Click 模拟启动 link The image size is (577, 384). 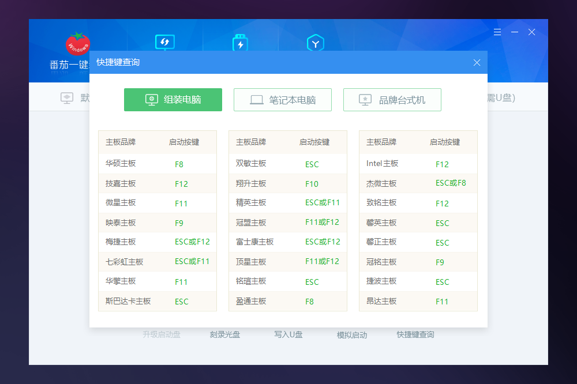352,335
